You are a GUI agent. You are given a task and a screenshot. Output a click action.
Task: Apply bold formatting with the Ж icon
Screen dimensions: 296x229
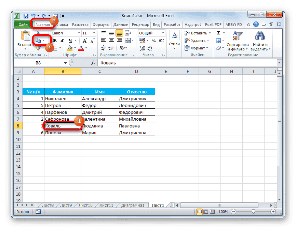pyautogui.click(x=55, y=40)
